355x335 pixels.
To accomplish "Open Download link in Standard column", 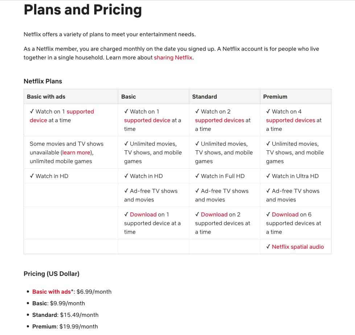I will point(214,214).
